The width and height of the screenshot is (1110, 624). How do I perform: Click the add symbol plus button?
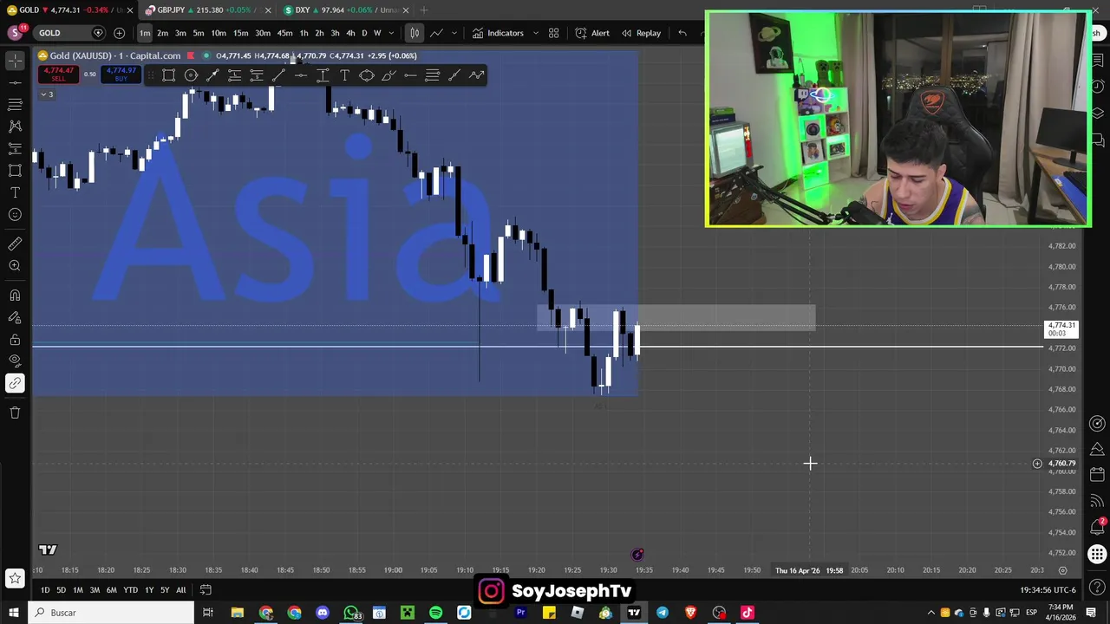[119, 33]
